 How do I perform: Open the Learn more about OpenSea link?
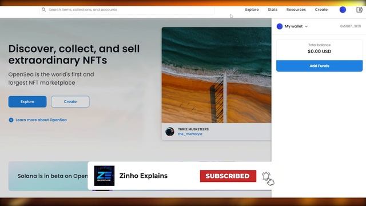click(41, 120)
